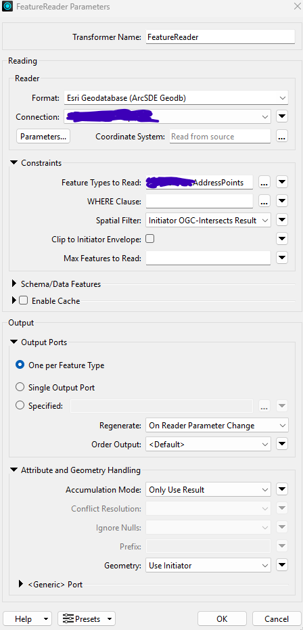Open the Presets menu button

pos(87,618)
